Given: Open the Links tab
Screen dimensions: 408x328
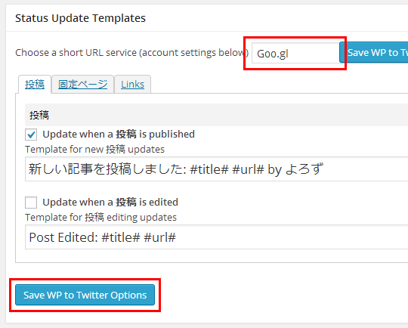Looking at the screenshot, I should coord(132,84).
